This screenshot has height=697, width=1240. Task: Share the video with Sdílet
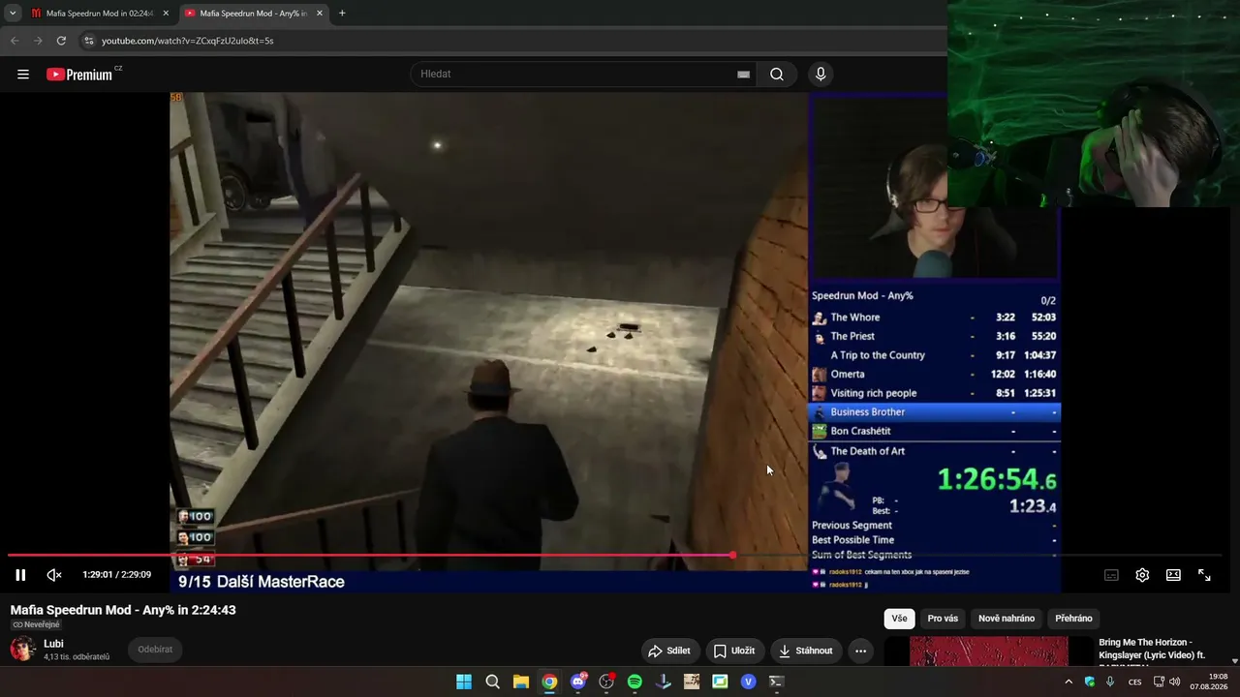[x=669, y=651]
